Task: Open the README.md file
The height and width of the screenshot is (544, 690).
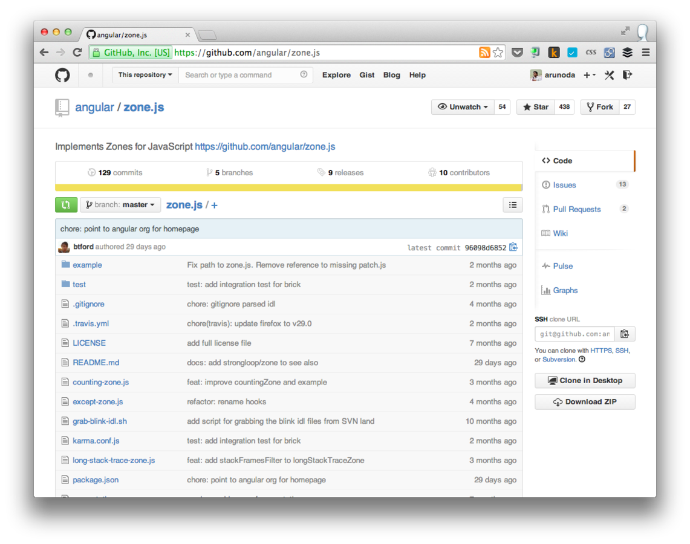Action: tap(96, 363)
